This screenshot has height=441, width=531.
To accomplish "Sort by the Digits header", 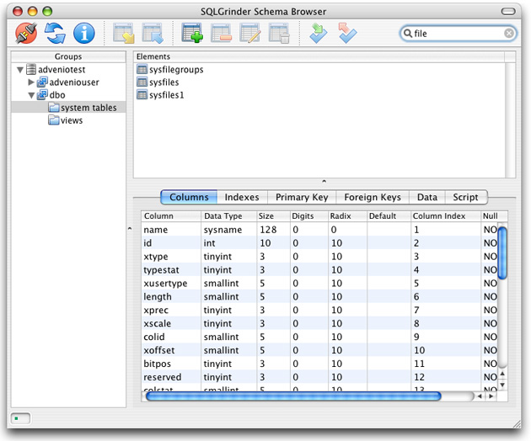I will coord(308,216).
